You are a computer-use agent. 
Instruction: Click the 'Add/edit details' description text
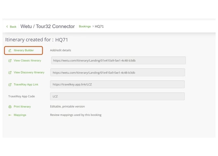pos(61,50)
